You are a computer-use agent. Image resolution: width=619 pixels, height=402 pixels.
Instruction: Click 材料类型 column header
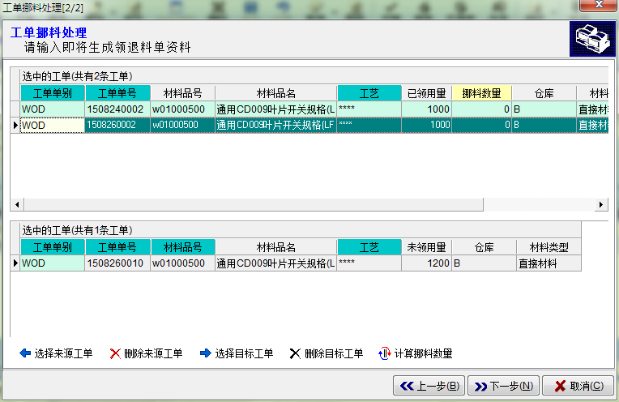(549, 247)
